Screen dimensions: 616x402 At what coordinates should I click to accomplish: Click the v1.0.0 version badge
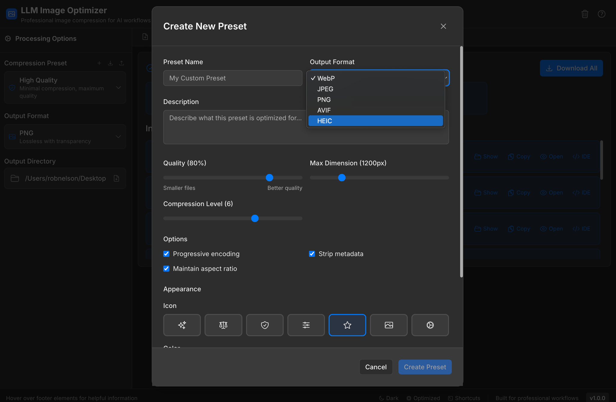click(x=597, y=398)
